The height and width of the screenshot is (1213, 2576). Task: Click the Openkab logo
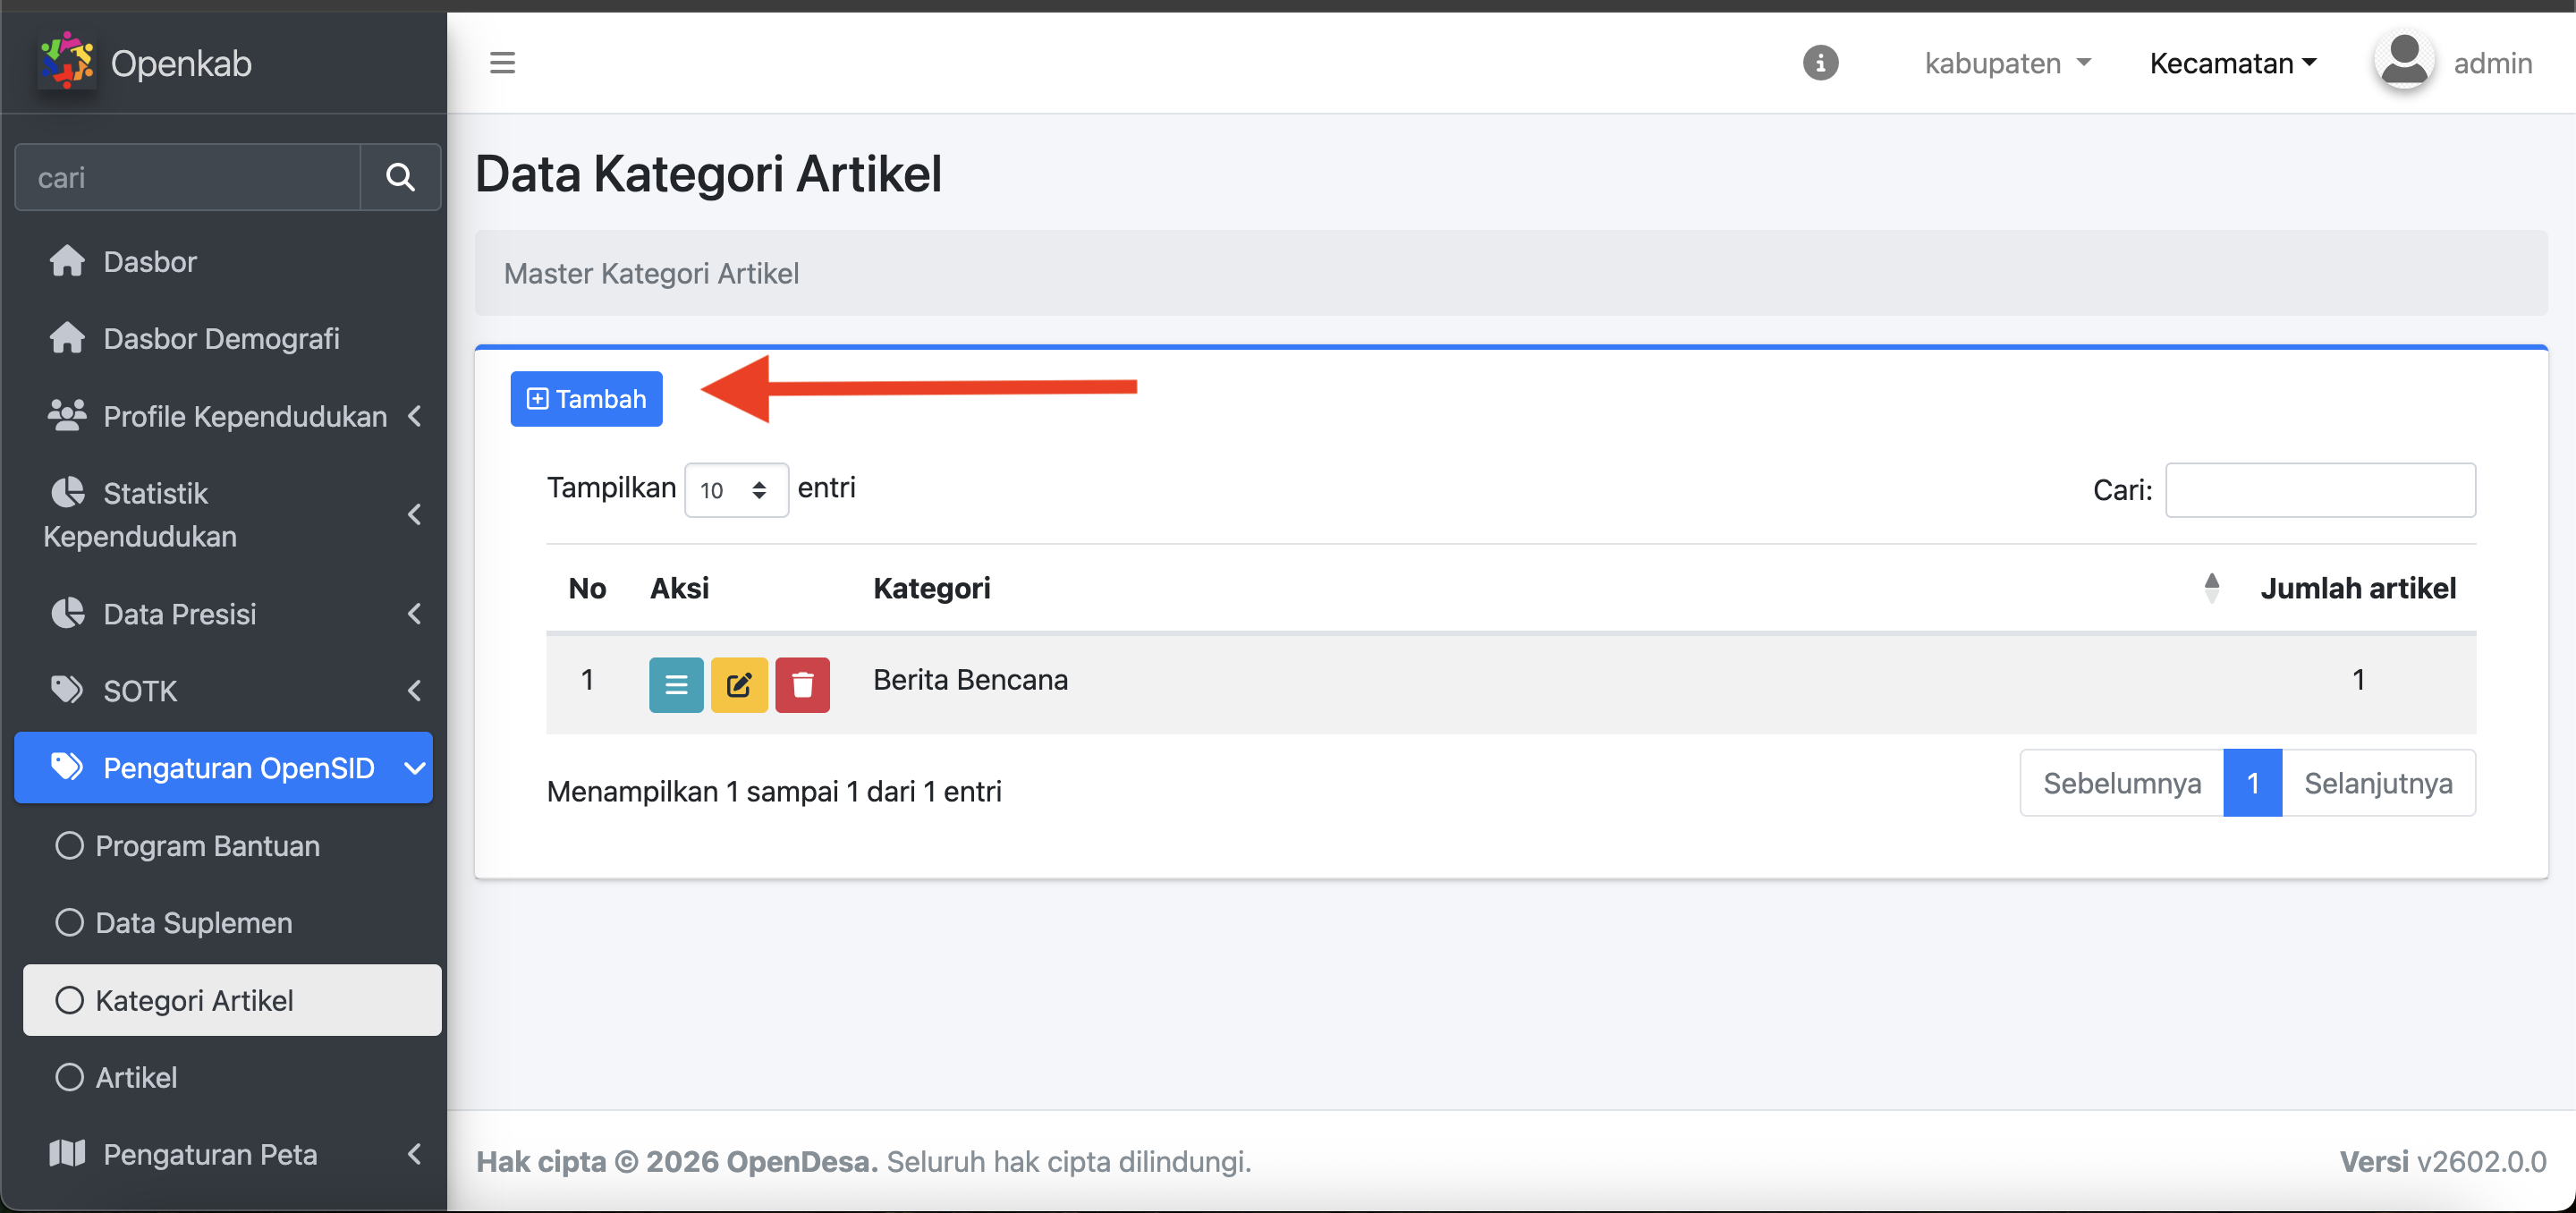(66, 61)
